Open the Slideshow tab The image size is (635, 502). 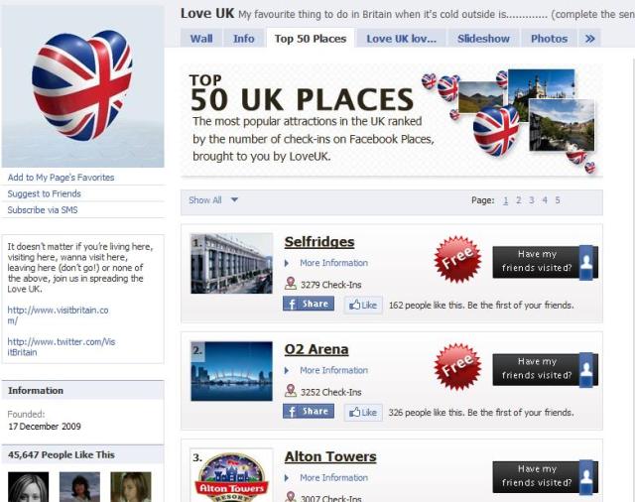point(483,39)
